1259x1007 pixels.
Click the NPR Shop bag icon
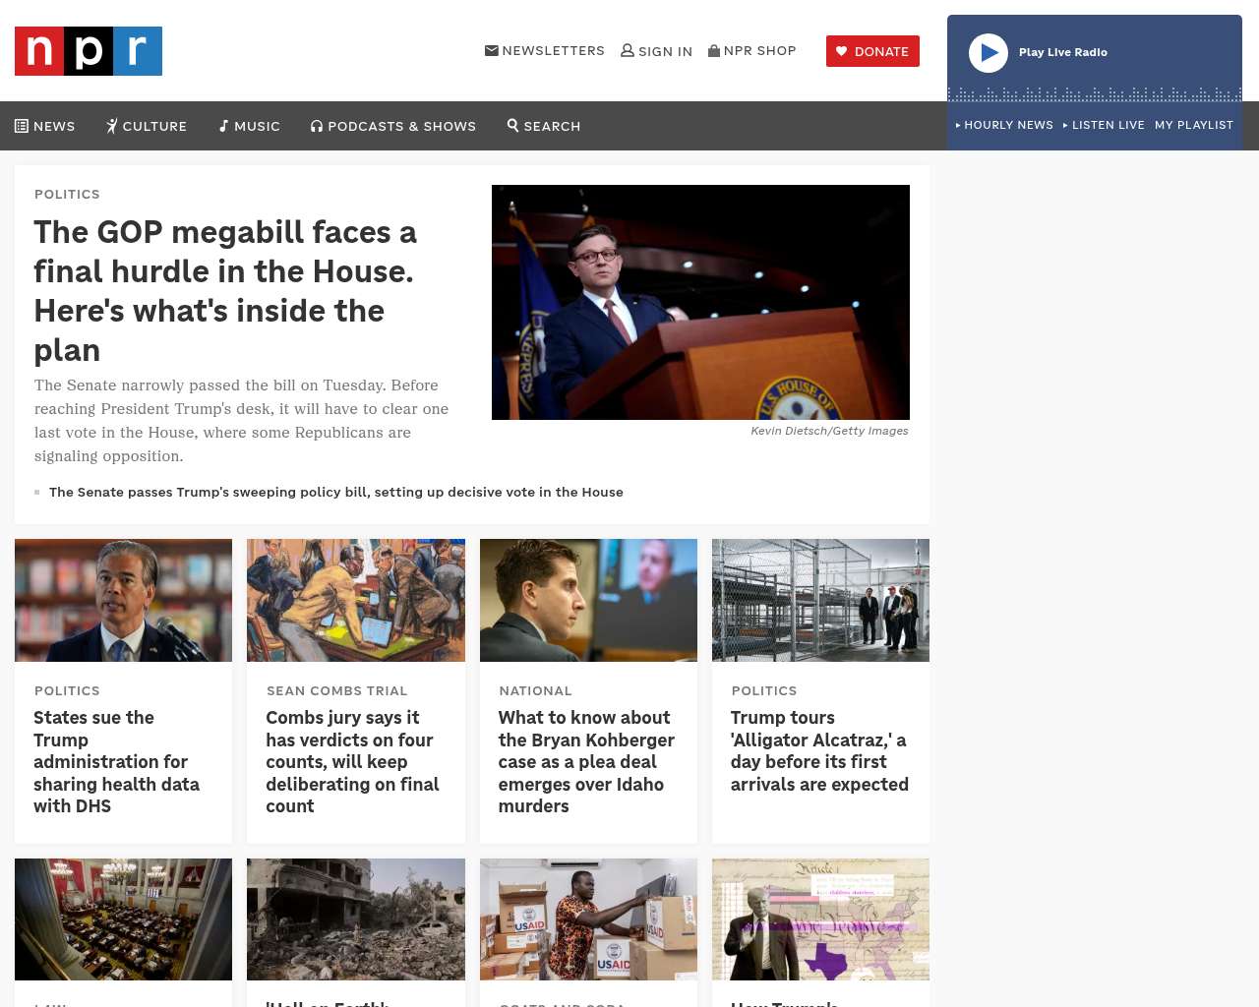click(714, 50)
